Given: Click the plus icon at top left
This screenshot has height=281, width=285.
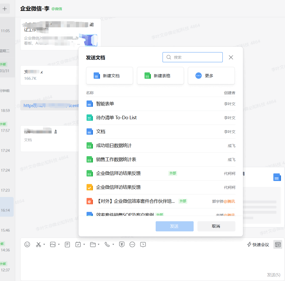Looking at the screenshot, I should 5,8.
